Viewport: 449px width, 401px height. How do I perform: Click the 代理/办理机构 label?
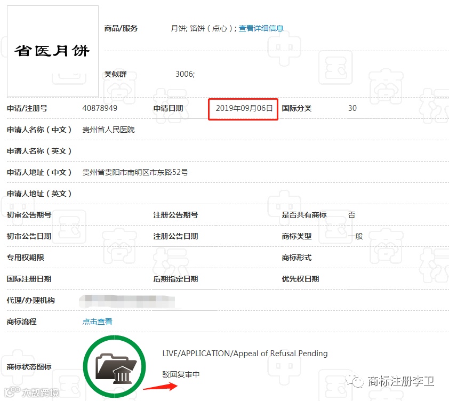click(31, 300)
